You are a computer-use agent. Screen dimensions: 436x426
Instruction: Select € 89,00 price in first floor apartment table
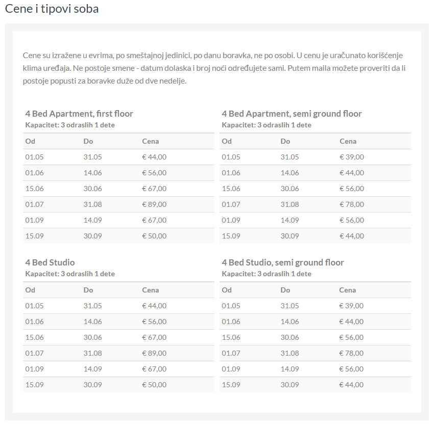[154, 204]
